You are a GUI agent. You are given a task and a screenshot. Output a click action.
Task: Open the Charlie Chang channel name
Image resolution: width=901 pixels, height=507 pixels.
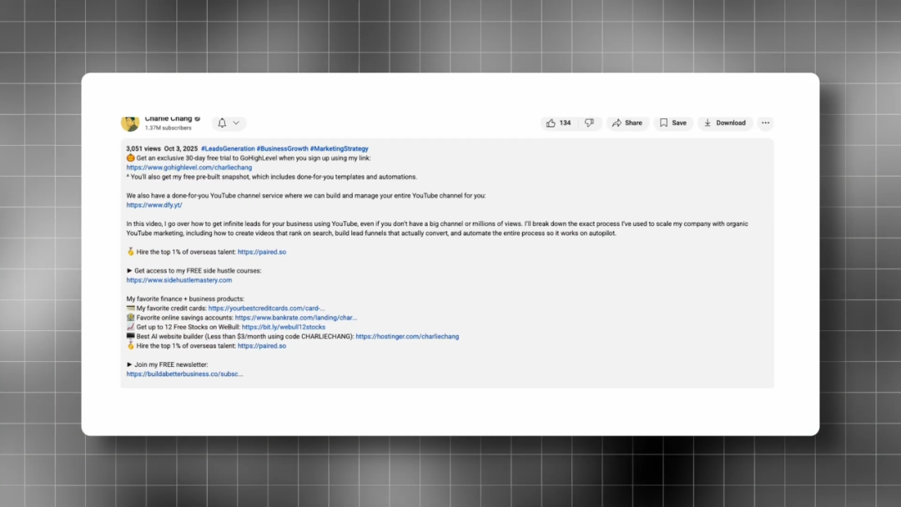tap(168, 118)
